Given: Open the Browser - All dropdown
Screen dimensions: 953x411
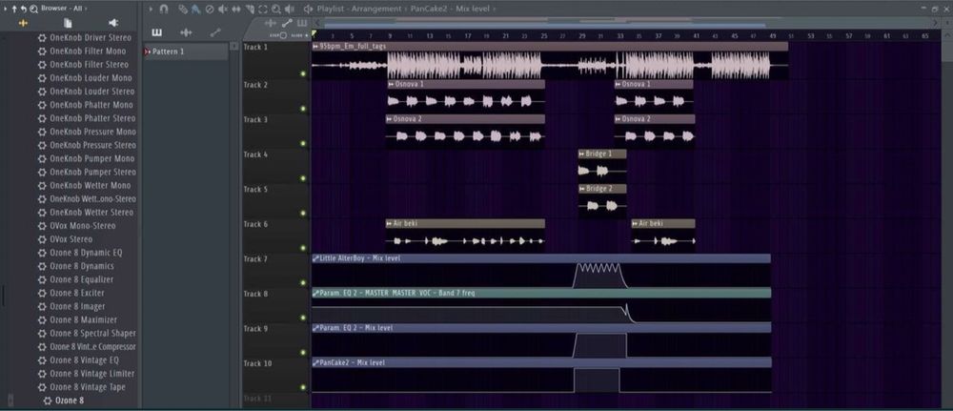Looking at the screenshot, I should click(64, 9).
